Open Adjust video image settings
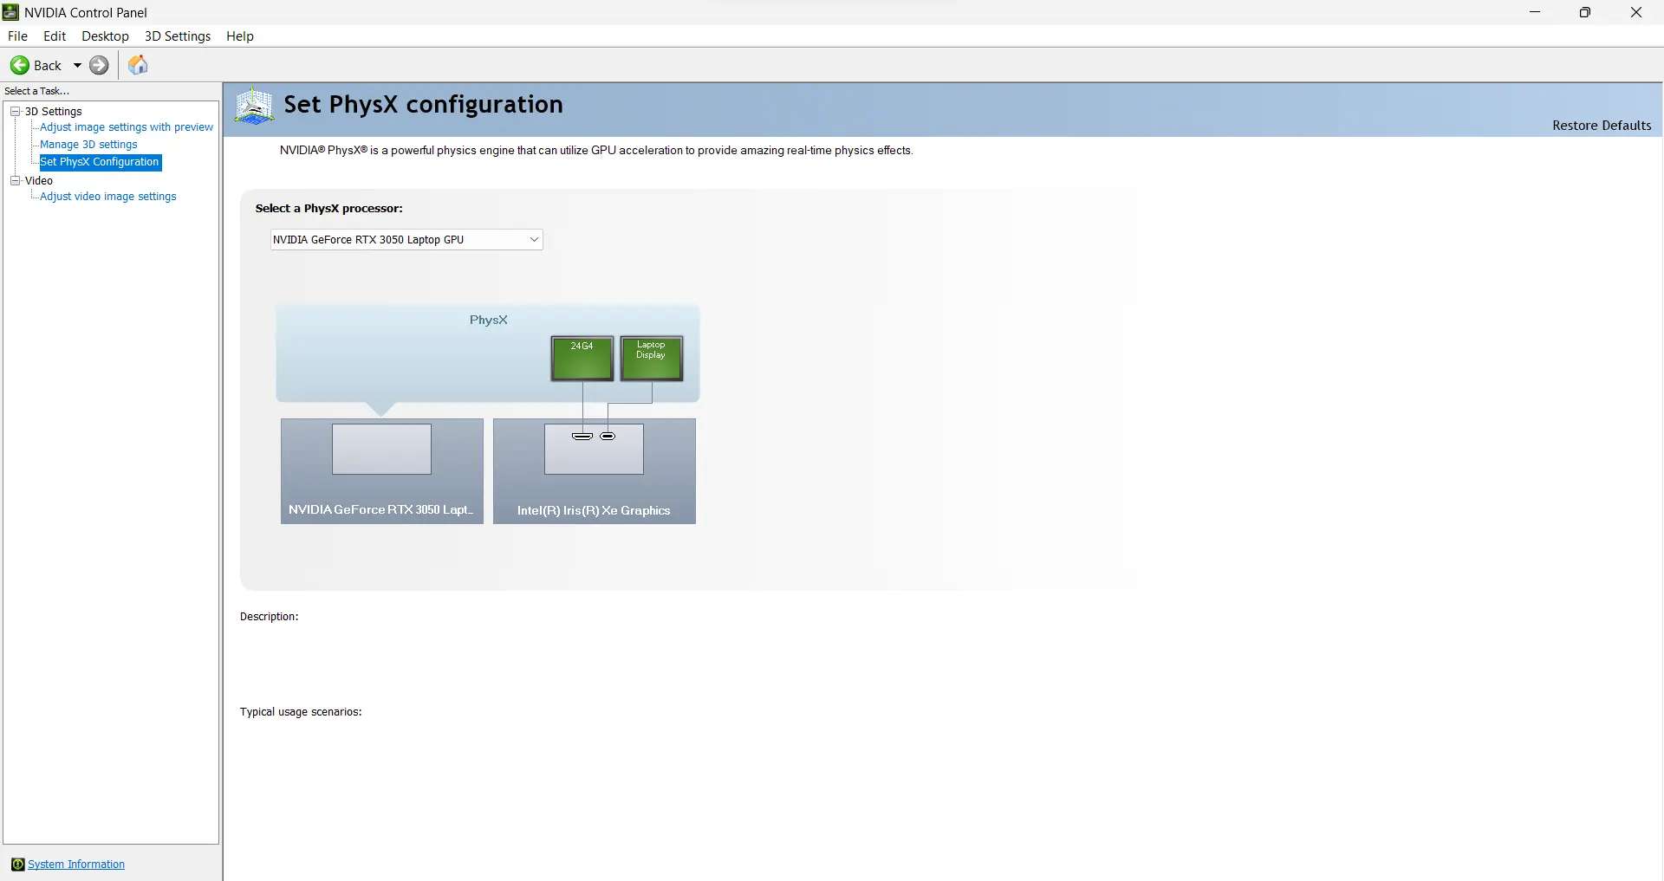 pos(108,197)
